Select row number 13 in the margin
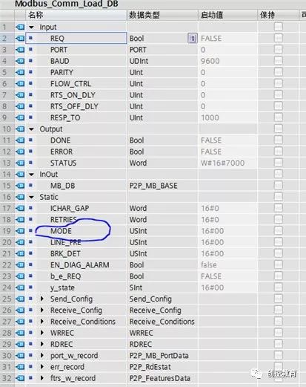 7,163
